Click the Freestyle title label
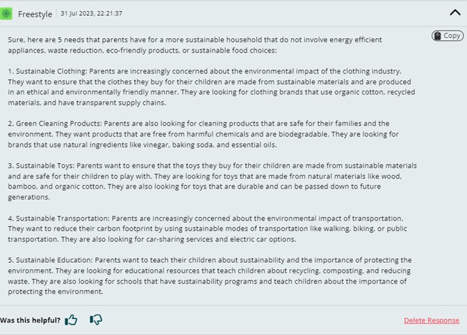 (36, 14)
